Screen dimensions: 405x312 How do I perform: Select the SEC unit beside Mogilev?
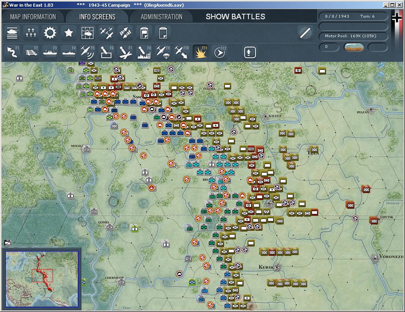(x=87, y=149)
